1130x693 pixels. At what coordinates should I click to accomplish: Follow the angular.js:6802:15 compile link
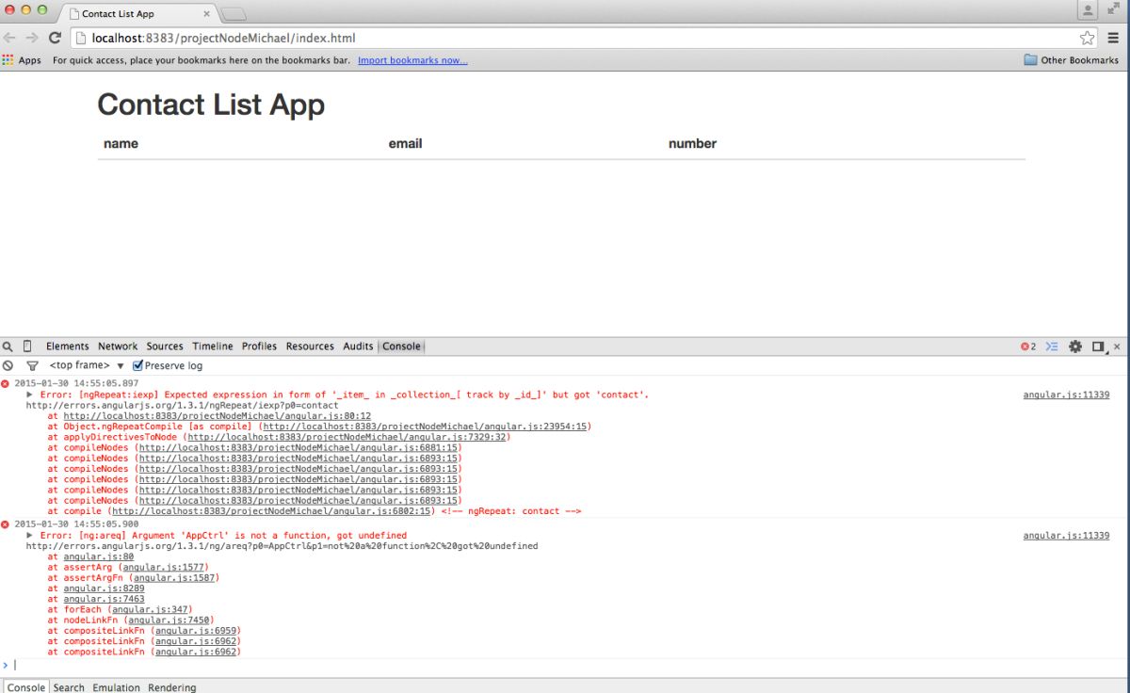click(x=273, y=511)
